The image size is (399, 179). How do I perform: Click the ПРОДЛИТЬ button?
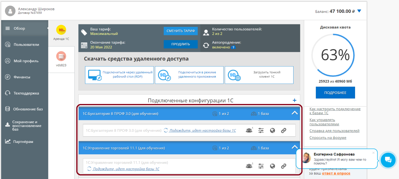click(180, 44)
